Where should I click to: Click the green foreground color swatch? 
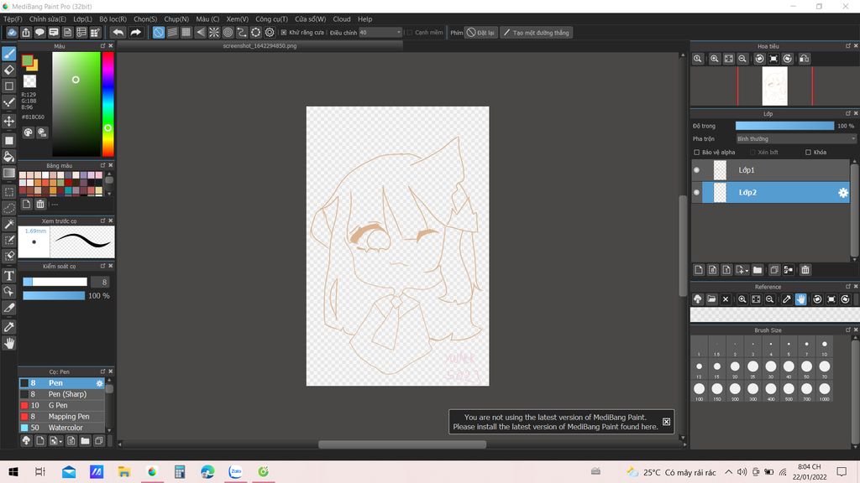tap(28, 60)
